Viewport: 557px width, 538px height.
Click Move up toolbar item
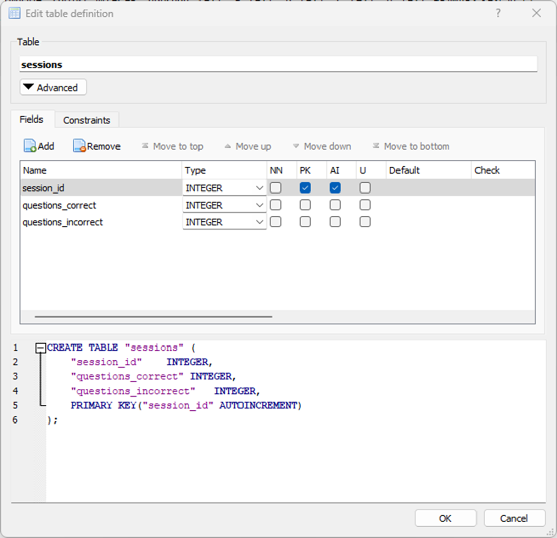pyautogui.click(x=248, y=146)
